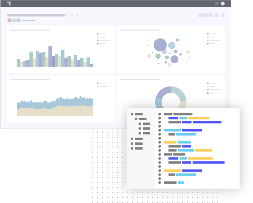Click the gutter dot beside the last code line
The height and width of the screenshot is (203, 253).
160,183
